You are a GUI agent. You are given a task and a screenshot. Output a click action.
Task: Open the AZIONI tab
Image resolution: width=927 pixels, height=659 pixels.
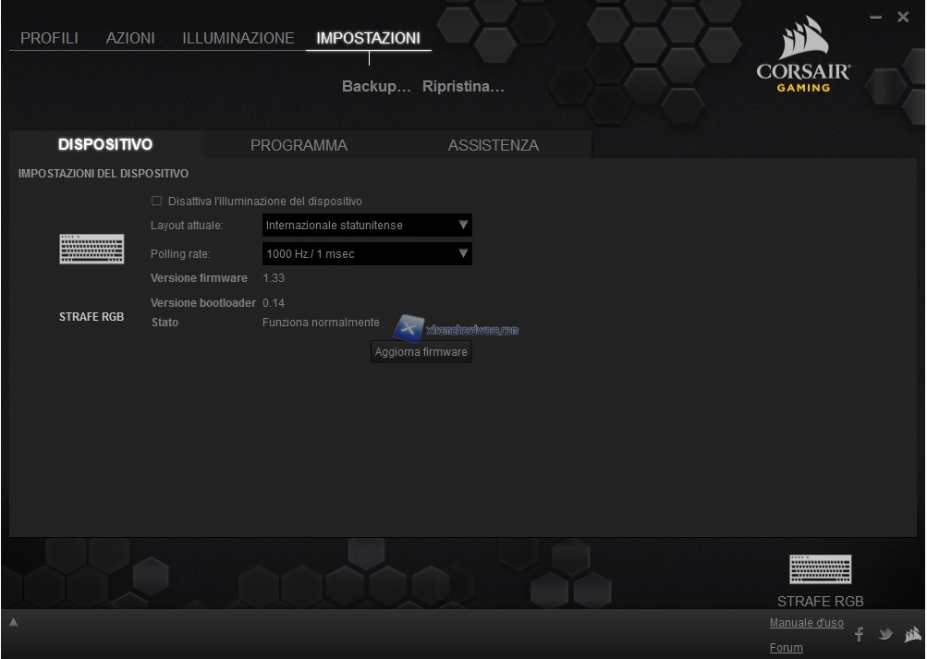(x=130, y=38)
